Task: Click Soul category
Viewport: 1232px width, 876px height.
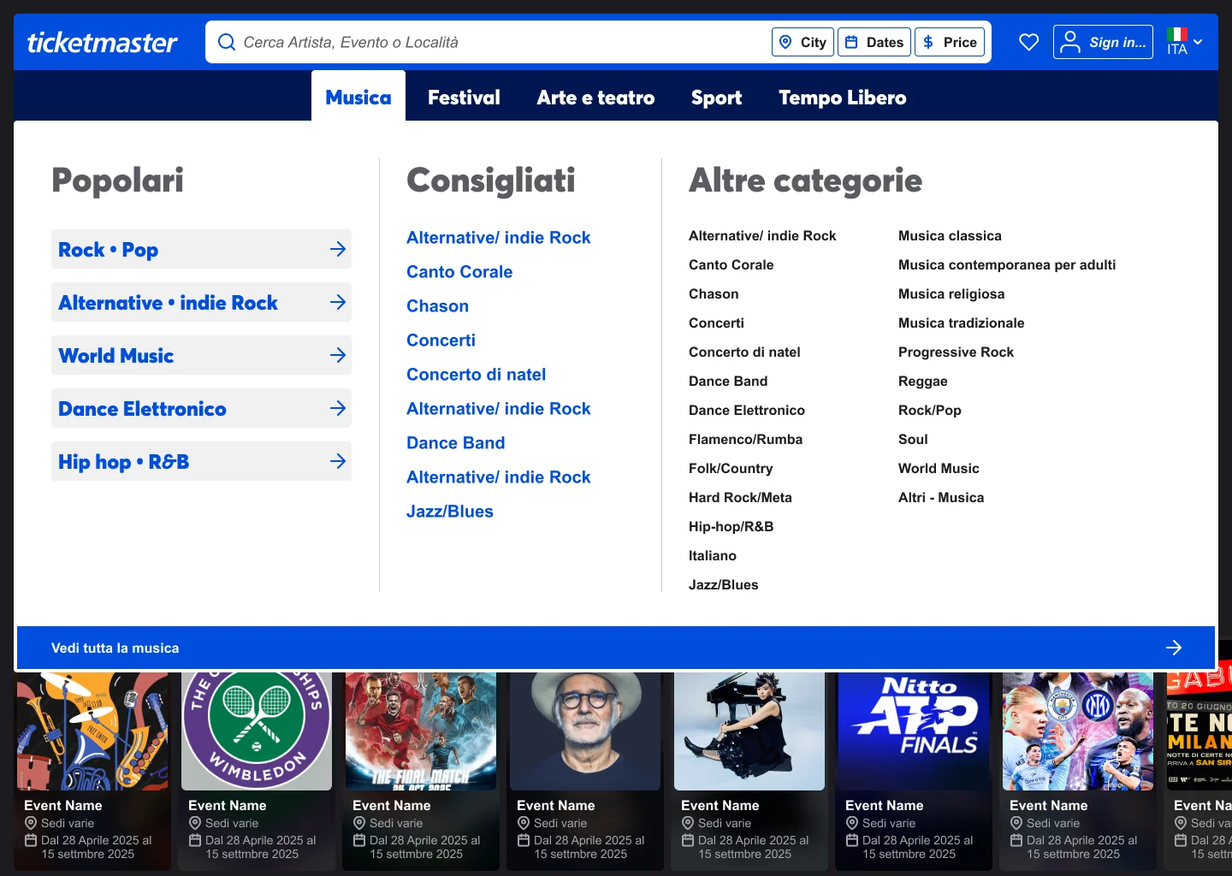Action: [913, 439]
